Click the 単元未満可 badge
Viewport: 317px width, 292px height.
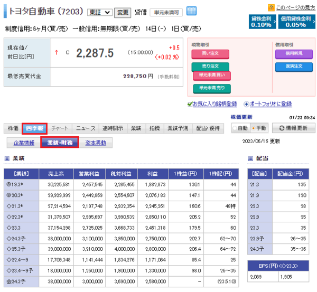(x=166, y=13)
